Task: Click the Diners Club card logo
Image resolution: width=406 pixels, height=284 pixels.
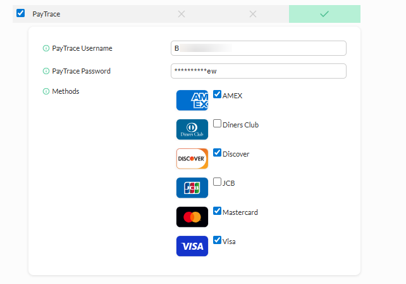Action: tap(192, 129)
